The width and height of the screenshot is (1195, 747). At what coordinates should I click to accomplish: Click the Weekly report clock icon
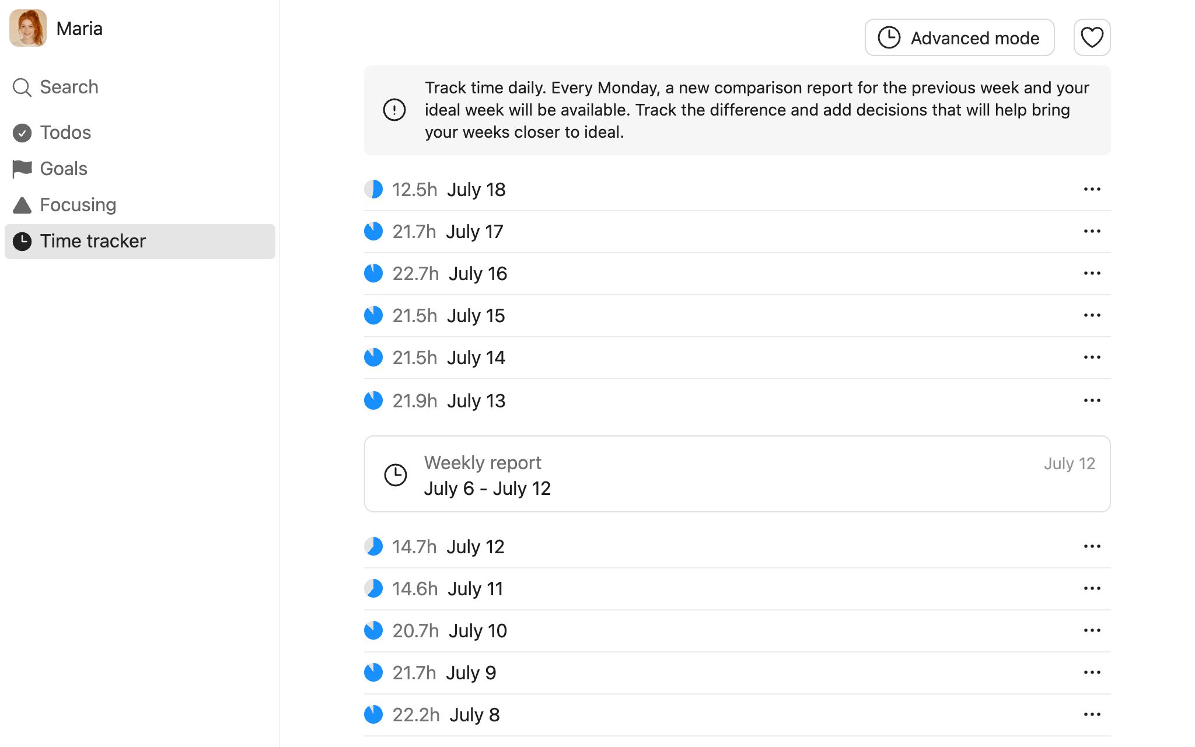click(x=396, y=474)
